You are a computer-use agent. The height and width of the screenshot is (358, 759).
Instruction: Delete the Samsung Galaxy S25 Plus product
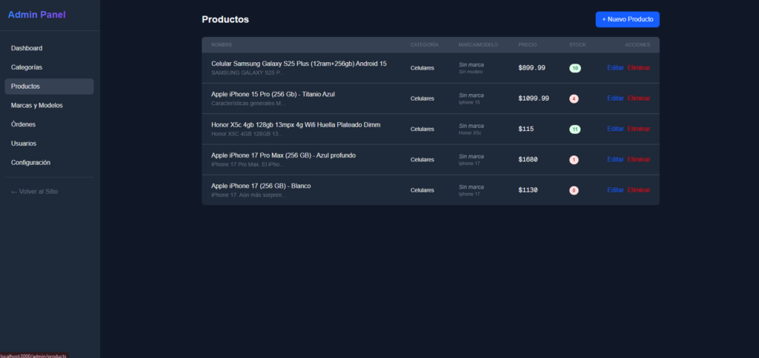point(638,68)
